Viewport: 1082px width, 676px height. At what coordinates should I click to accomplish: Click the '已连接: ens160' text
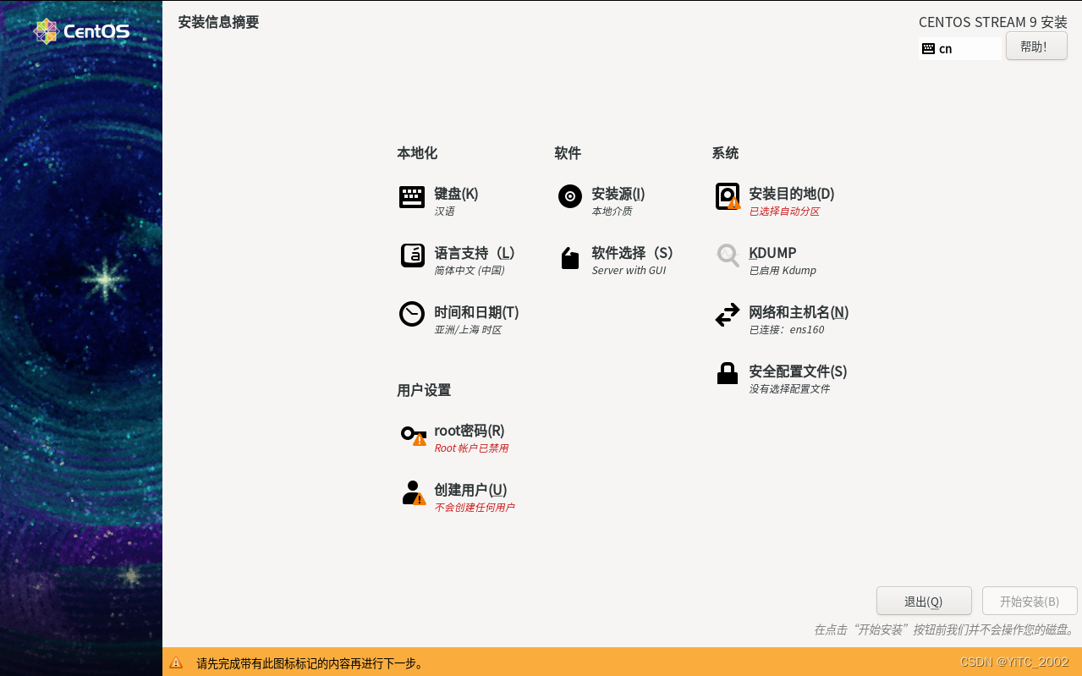pos(787,330)
